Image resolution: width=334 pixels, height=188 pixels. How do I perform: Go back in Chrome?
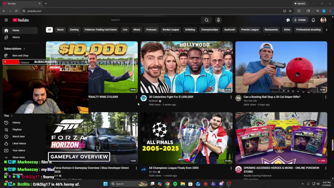(x=4, y=11)
